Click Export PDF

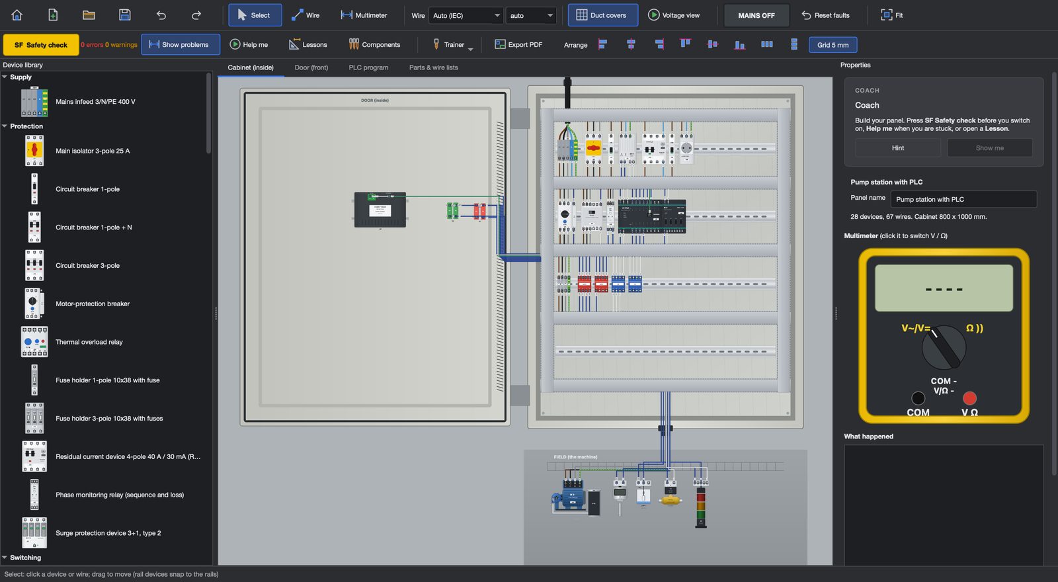pyautogui.click(x=519, y=45)
